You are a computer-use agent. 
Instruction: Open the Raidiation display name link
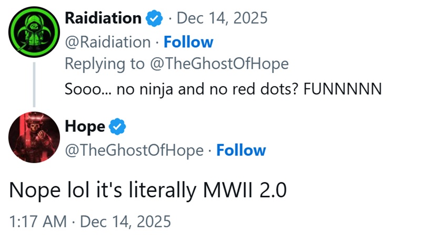pos(103,19)
